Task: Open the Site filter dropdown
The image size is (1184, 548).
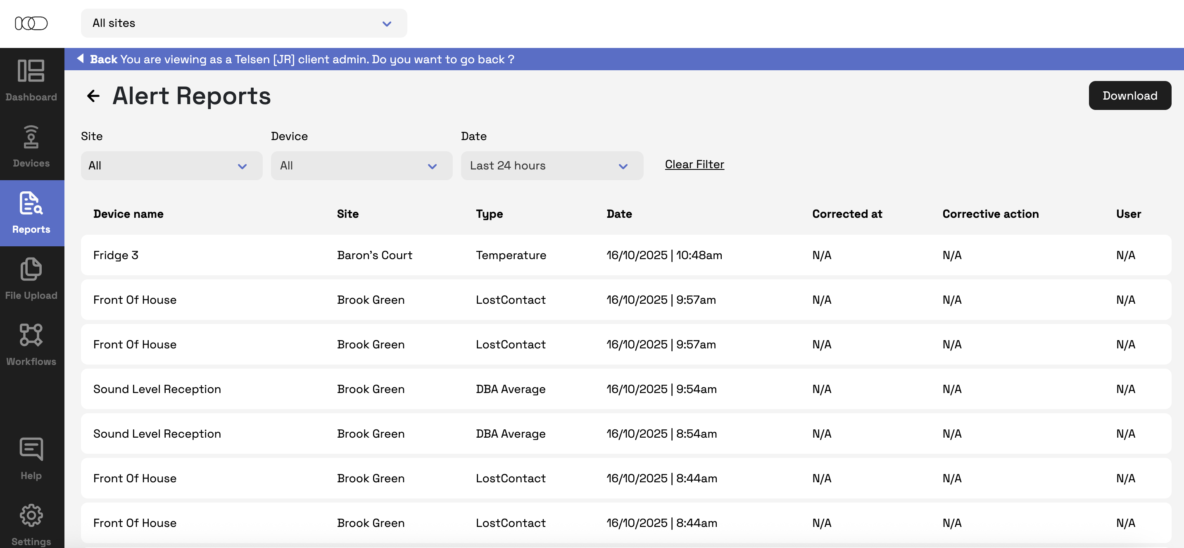Action: pos(171,166)
